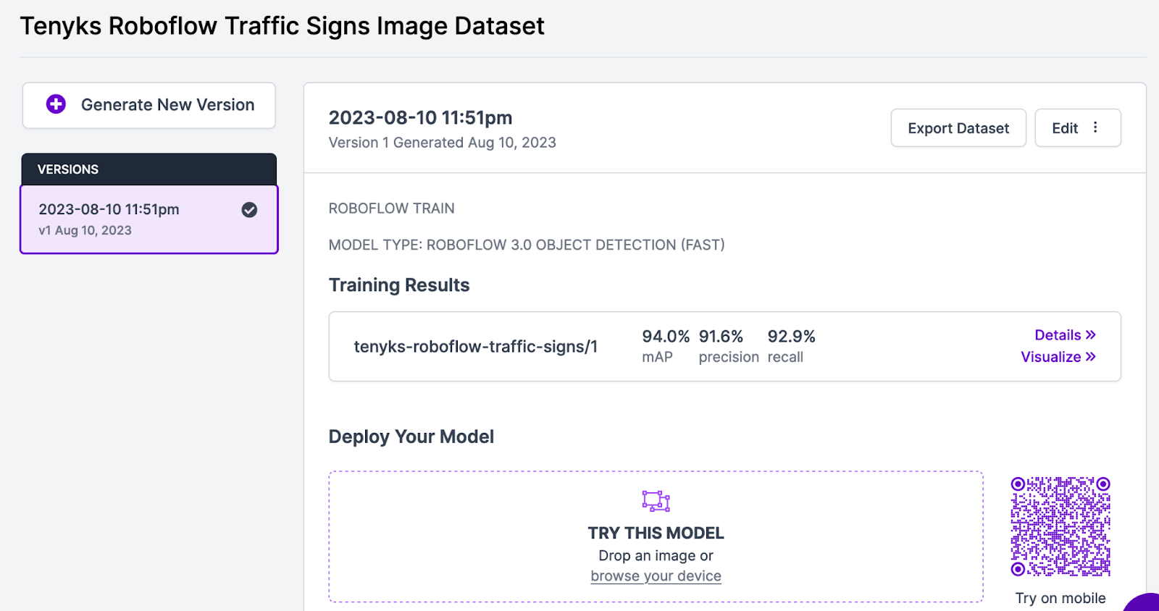Viewport: 1159px width, 611px height.
Task: Open the Details link for training results
Action: pos(1058,335)
